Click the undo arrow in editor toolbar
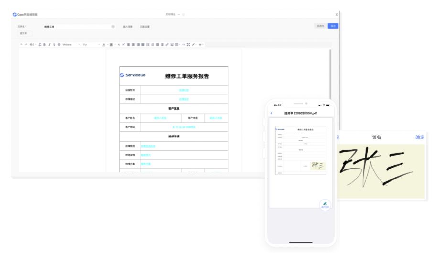This screenshot has height=253, width=435. click(x=22, y=44)
